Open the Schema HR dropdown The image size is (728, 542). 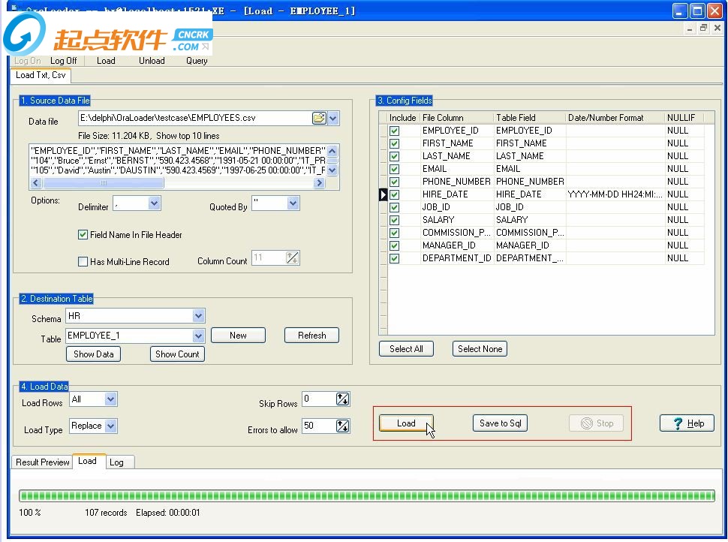[198, 316]
